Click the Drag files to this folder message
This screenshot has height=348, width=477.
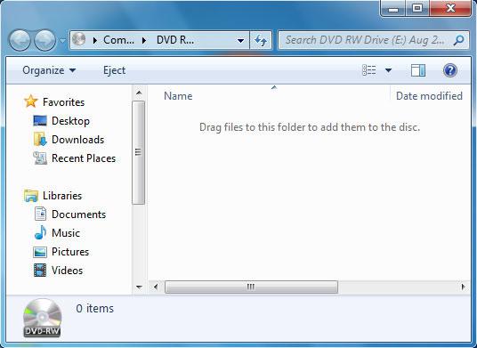pos(310,127)
